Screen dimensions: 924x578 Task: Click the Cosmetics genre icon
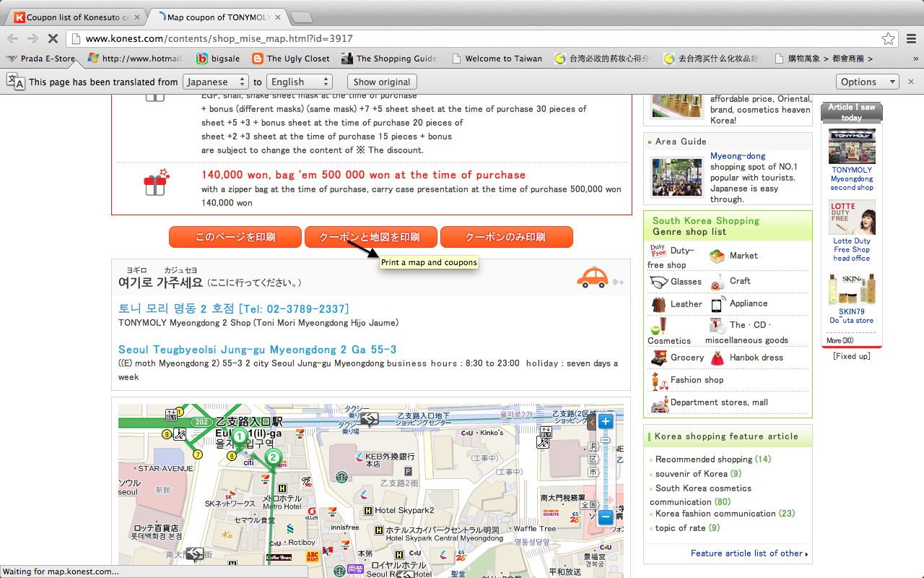(658, 326)
